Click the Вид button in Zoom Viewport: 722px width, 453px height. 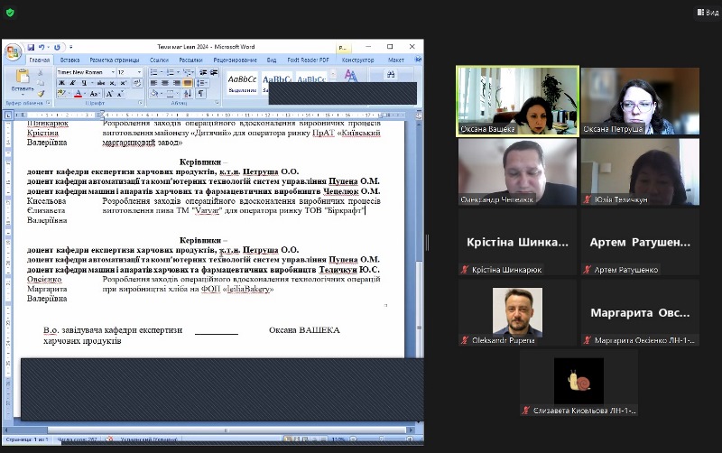tap(708, 13)
